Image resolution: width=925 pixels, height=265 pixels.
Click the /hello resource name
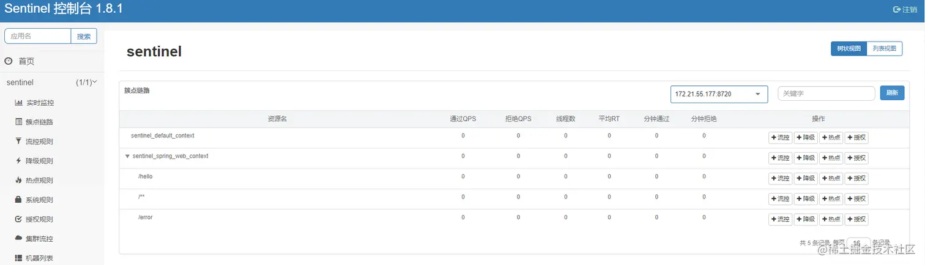pos(146,176)
